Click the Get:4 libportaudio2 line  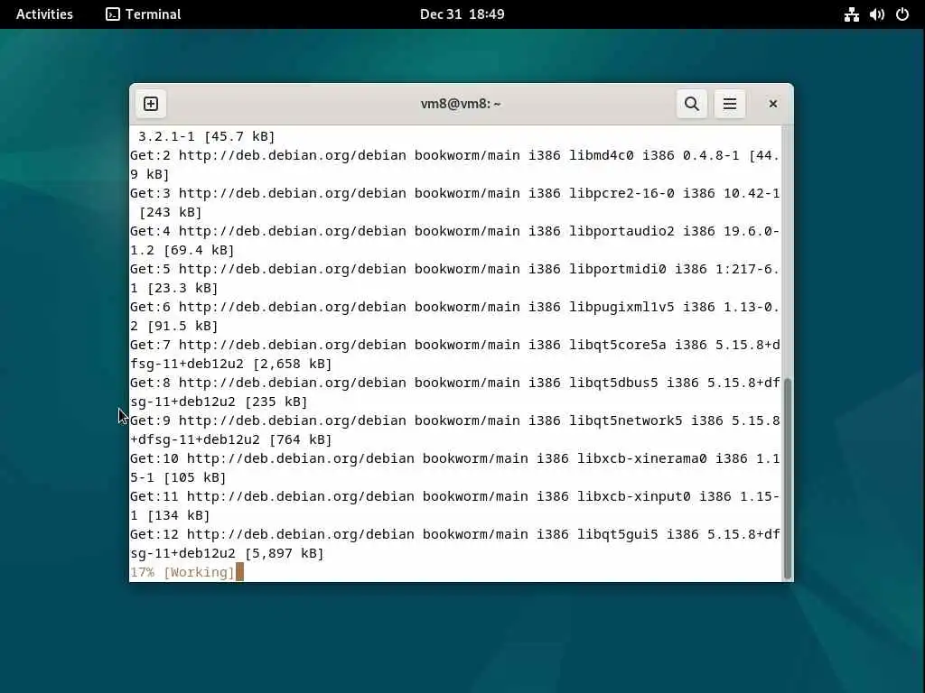pos(455,231)
